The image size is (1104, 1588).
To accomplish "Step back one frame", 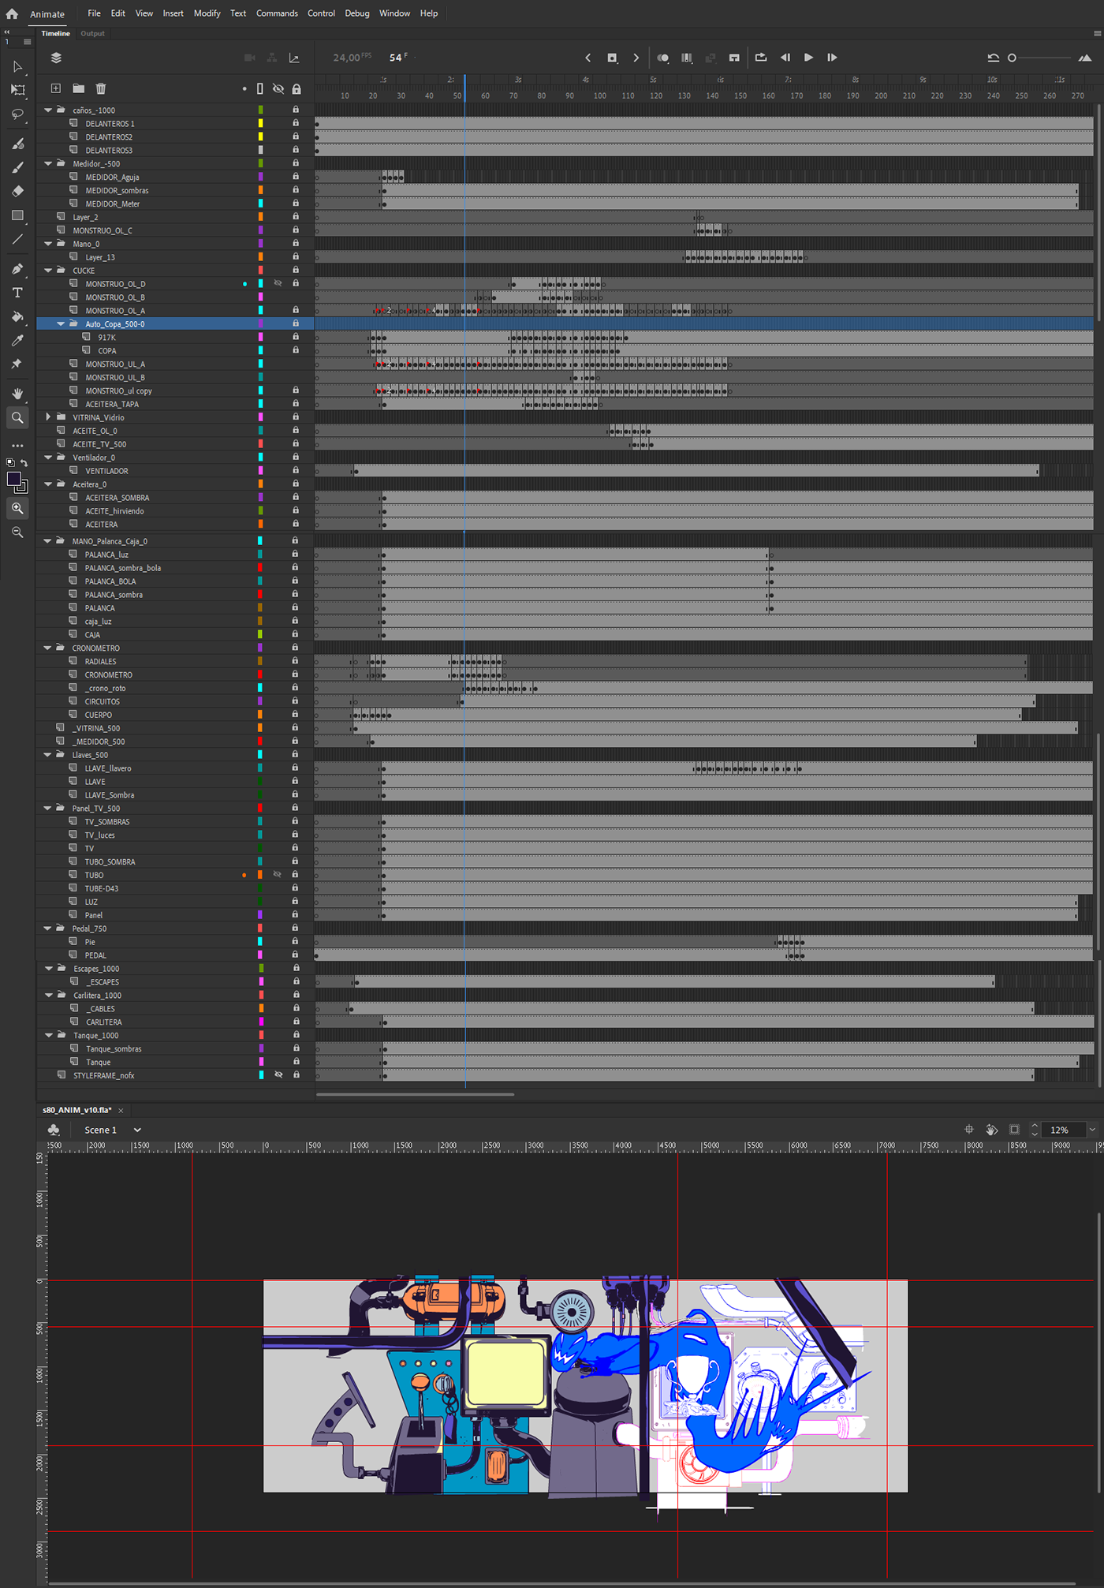I will coord(785,58).
